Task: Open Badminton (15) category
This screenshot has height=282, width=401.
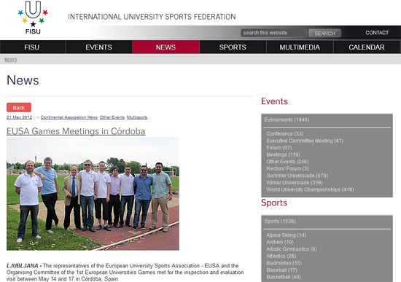Action: tap(284, 263)
